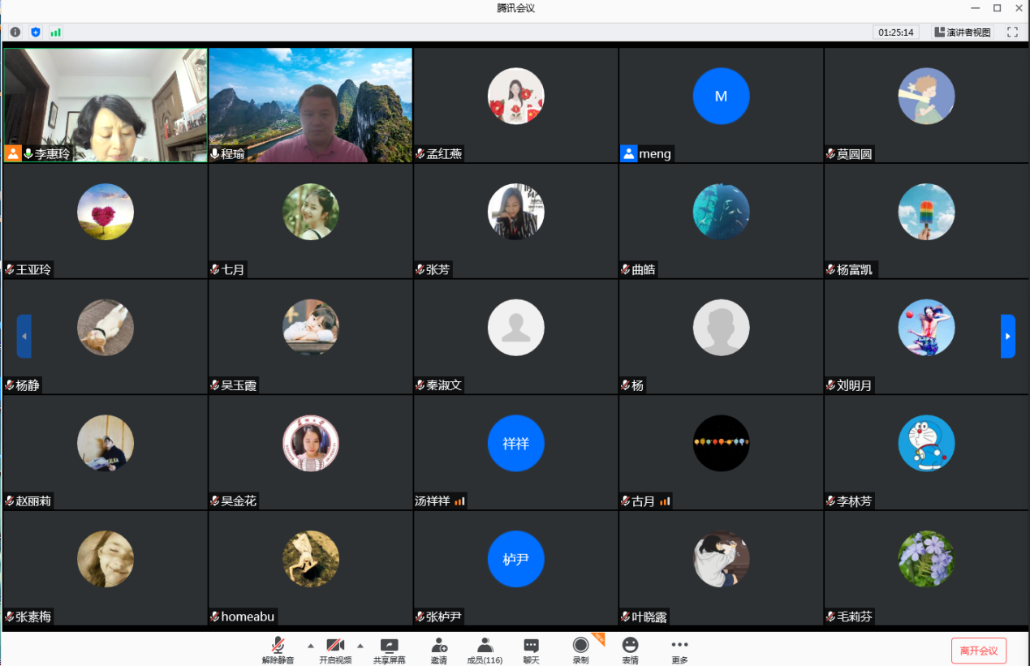The height and width of the screenshot is (666, 1030).
Task: Click Leave Meeting (离开会议) button
Action: click(x=979, y=651)
